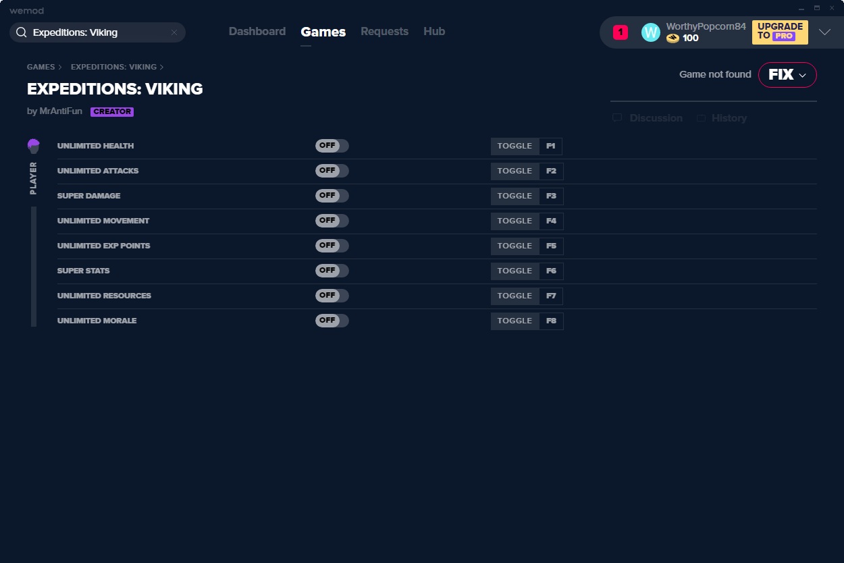Open the Discussion tab
This screenshot has width=844, height=563.
point(648,118)
